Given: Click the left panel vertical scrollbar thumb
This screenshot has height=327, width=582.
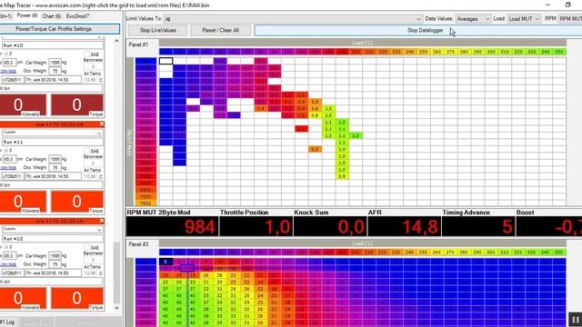Looking at the screenshot, I should (116, 272).
